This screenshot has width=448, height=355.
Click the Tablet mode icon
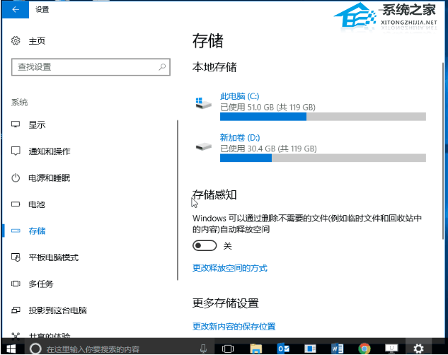click(x=16, y=257)
